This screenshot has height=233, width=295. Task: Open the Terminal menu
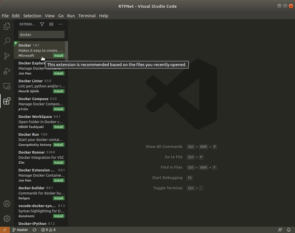point(87,16)
